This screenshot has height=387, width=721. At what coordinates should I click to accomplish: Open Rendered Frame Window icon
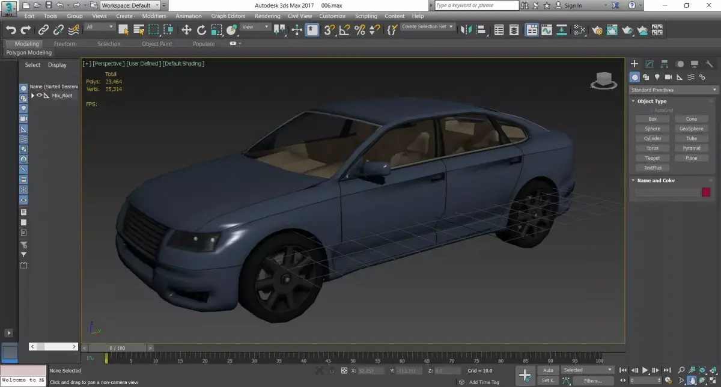pos(612,30)
